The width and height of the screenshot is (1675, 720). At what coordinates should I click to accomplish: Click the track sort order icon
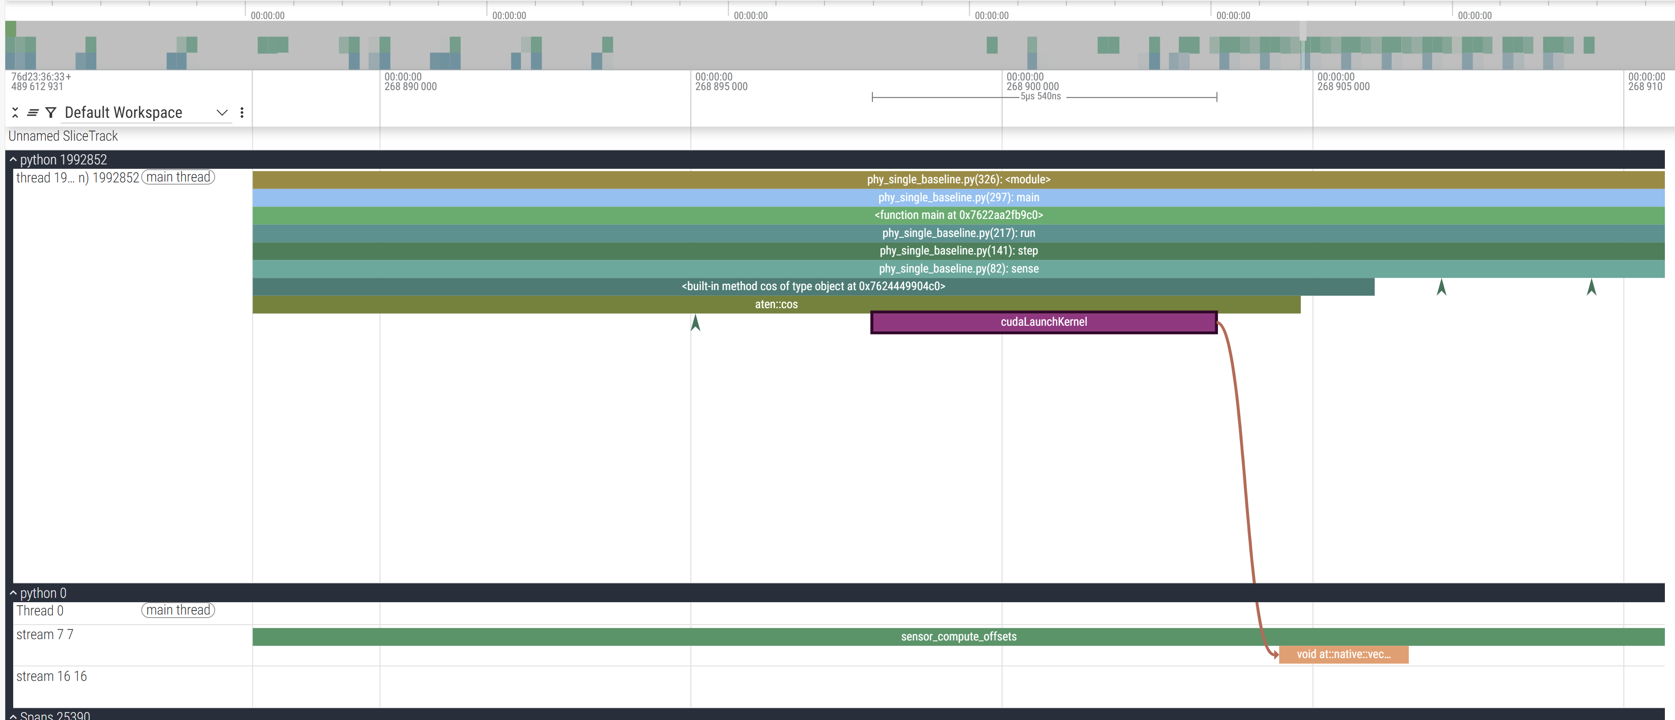[x=33, y=113]
